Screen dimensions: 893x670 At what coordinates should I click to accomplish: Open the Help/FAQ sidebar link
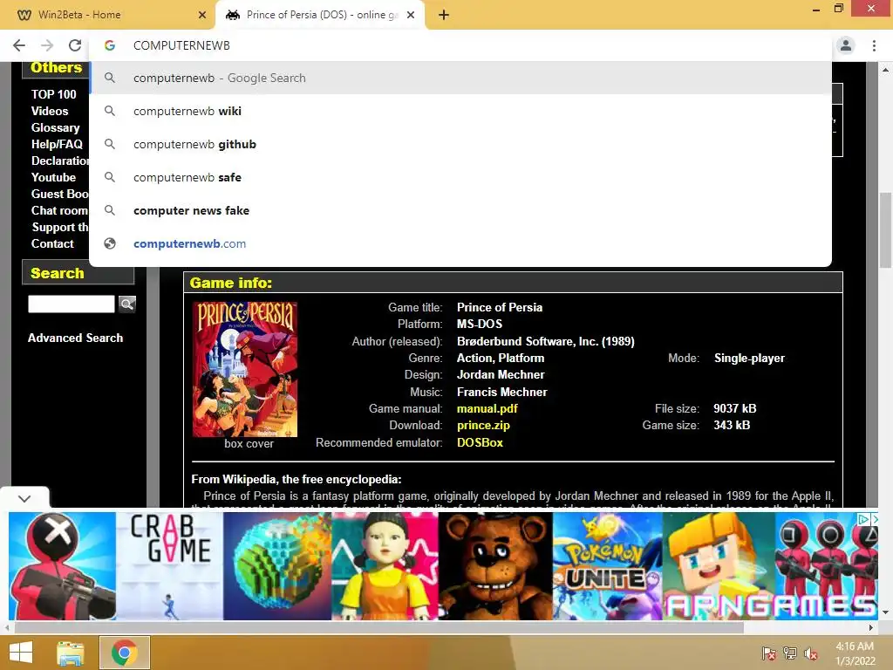[x=57, y=144]
